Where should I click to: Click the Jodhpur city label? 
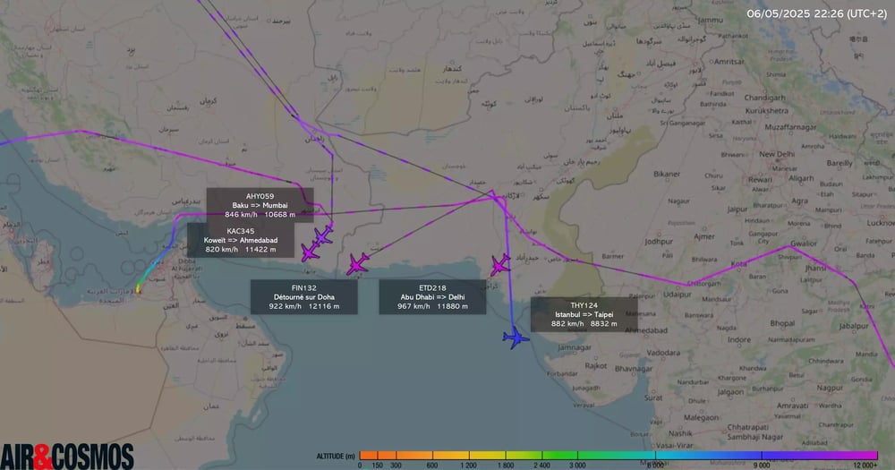[659, 242]
